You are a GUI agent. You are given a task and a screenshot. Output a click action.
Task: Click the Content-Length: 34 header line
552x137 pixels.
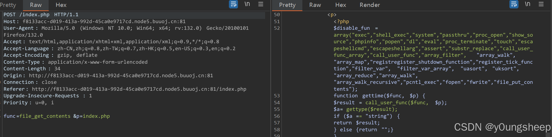pos(32,68)
